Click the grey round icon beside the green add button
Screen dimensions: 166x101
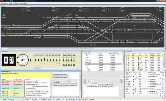(89, 81)
